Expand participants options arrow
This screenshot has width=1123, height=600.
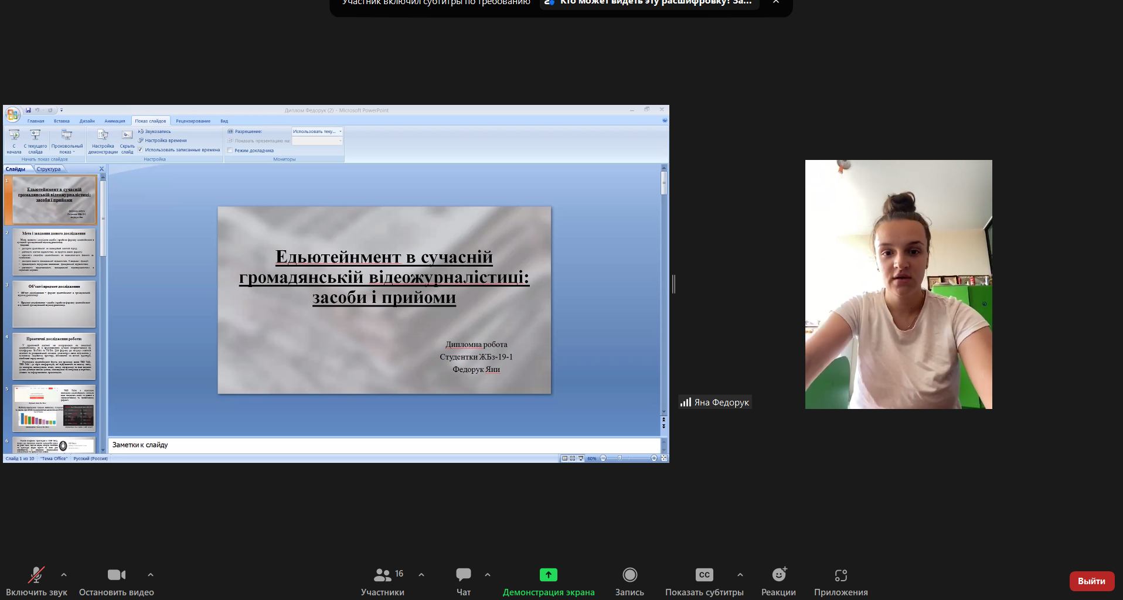coord(421,575)
